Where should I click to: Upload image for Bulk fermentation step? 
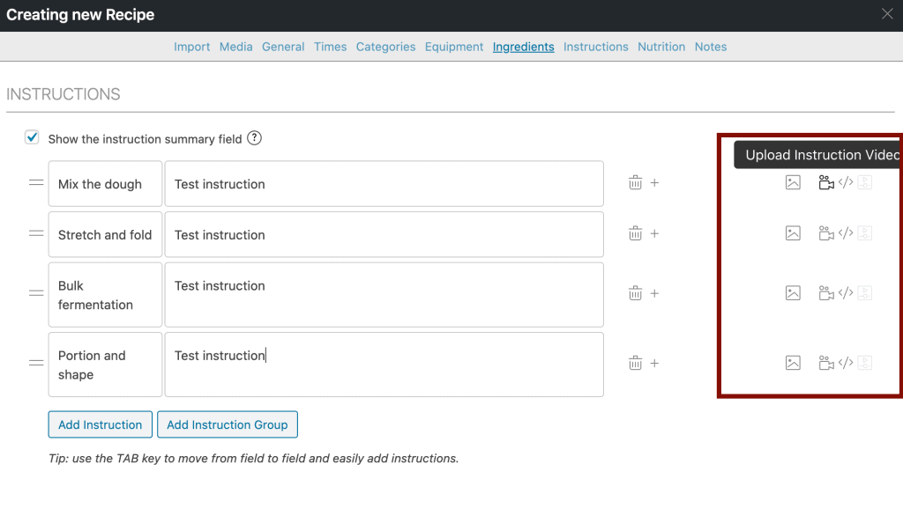[x=793, y=293]
